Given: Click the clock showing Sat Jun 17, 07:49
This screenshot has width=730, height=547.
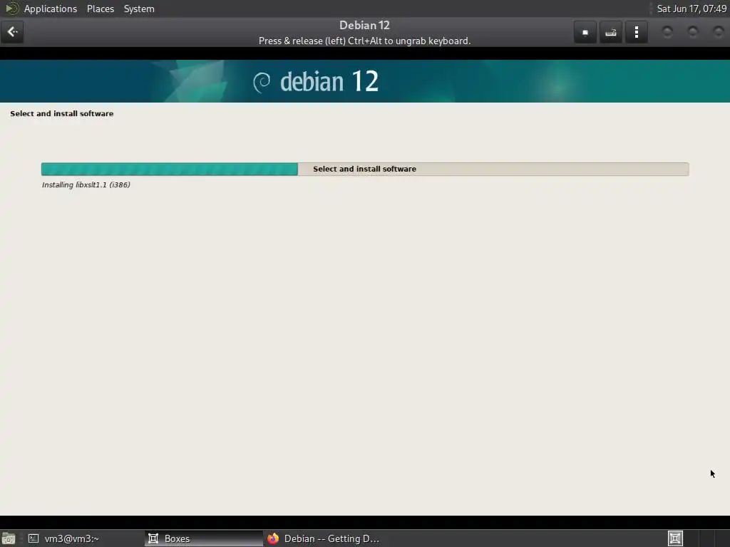Looking at the screenshot, I should pyautogui.click(x=692, y=9).
